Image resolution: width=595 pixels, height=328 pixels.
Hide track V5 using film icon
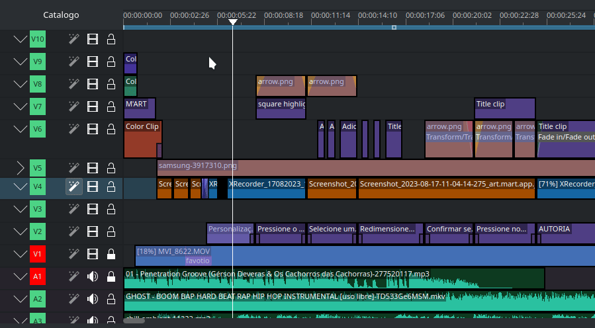(93, 168)
